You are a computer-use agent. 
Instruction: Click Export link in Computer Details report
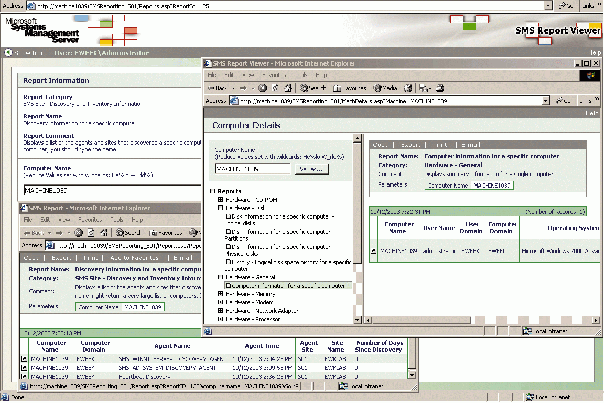[411, 145]
